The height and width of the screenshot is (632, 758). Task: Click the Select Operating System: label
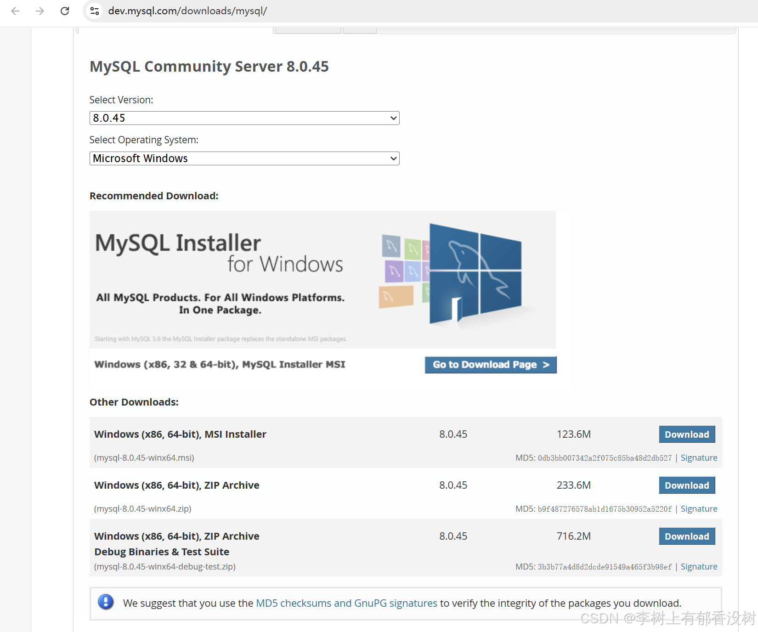[144, 140]
